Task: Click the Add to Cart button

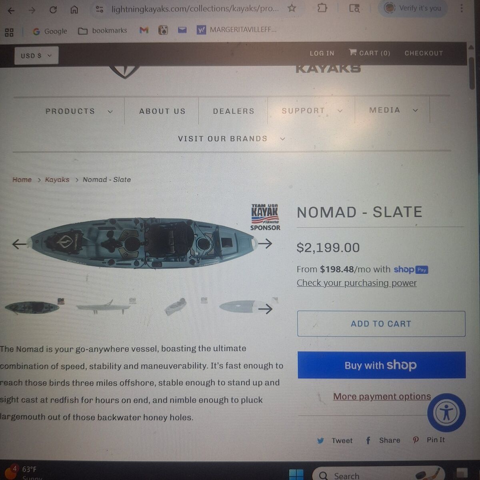Action: coord(381,324)
